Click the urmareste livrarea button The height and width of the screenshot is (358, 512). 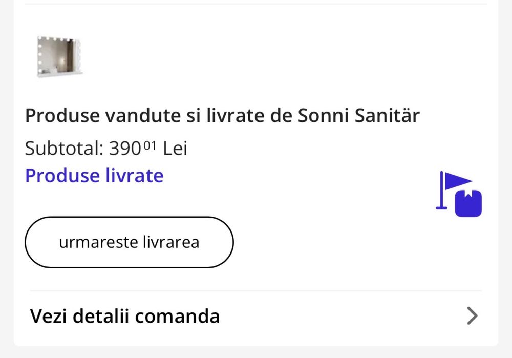pos(129,242)
